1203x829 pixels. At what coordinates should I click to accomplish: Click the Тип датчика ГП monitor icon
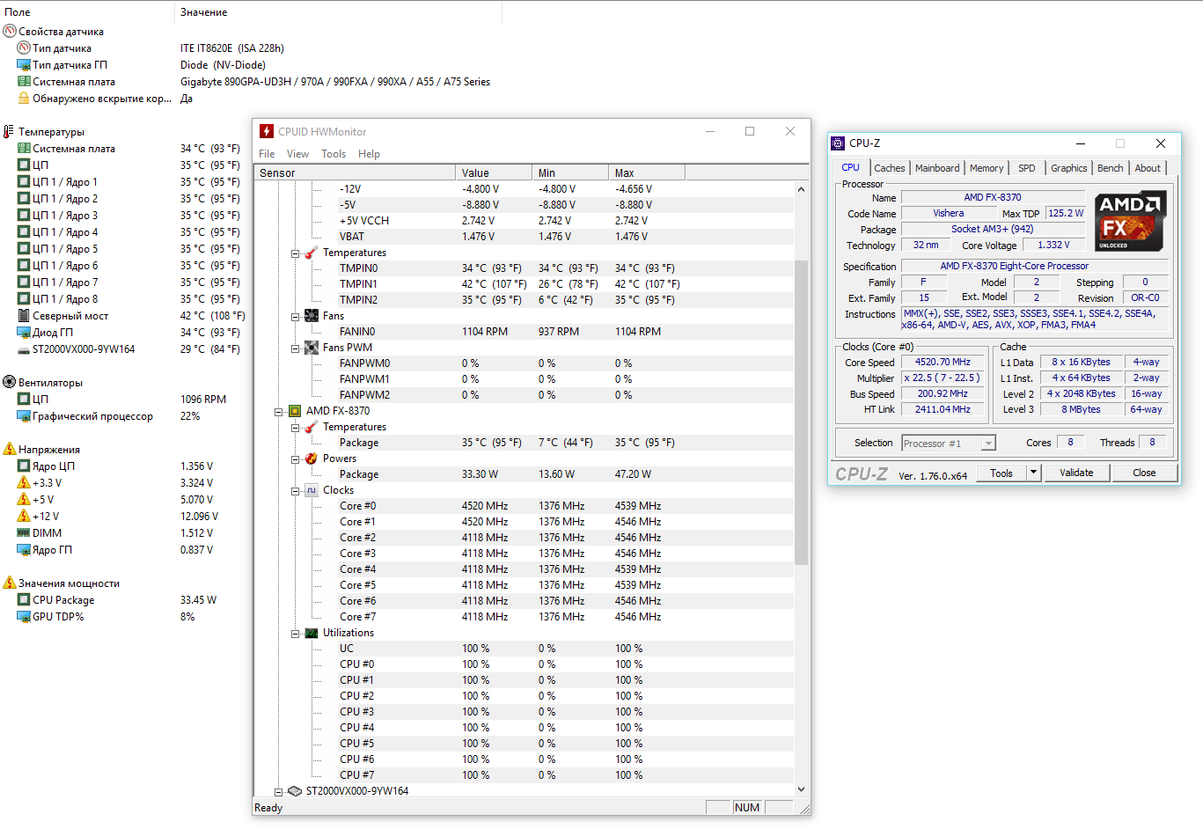click(24, 64)
